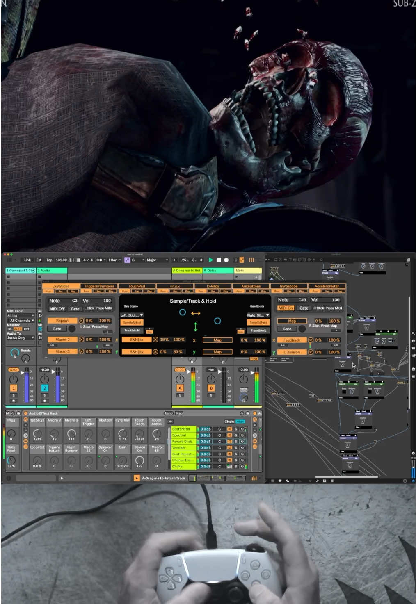416x604 pixels.
Task: Toggle return track B activator button
Action: [211, 388]
